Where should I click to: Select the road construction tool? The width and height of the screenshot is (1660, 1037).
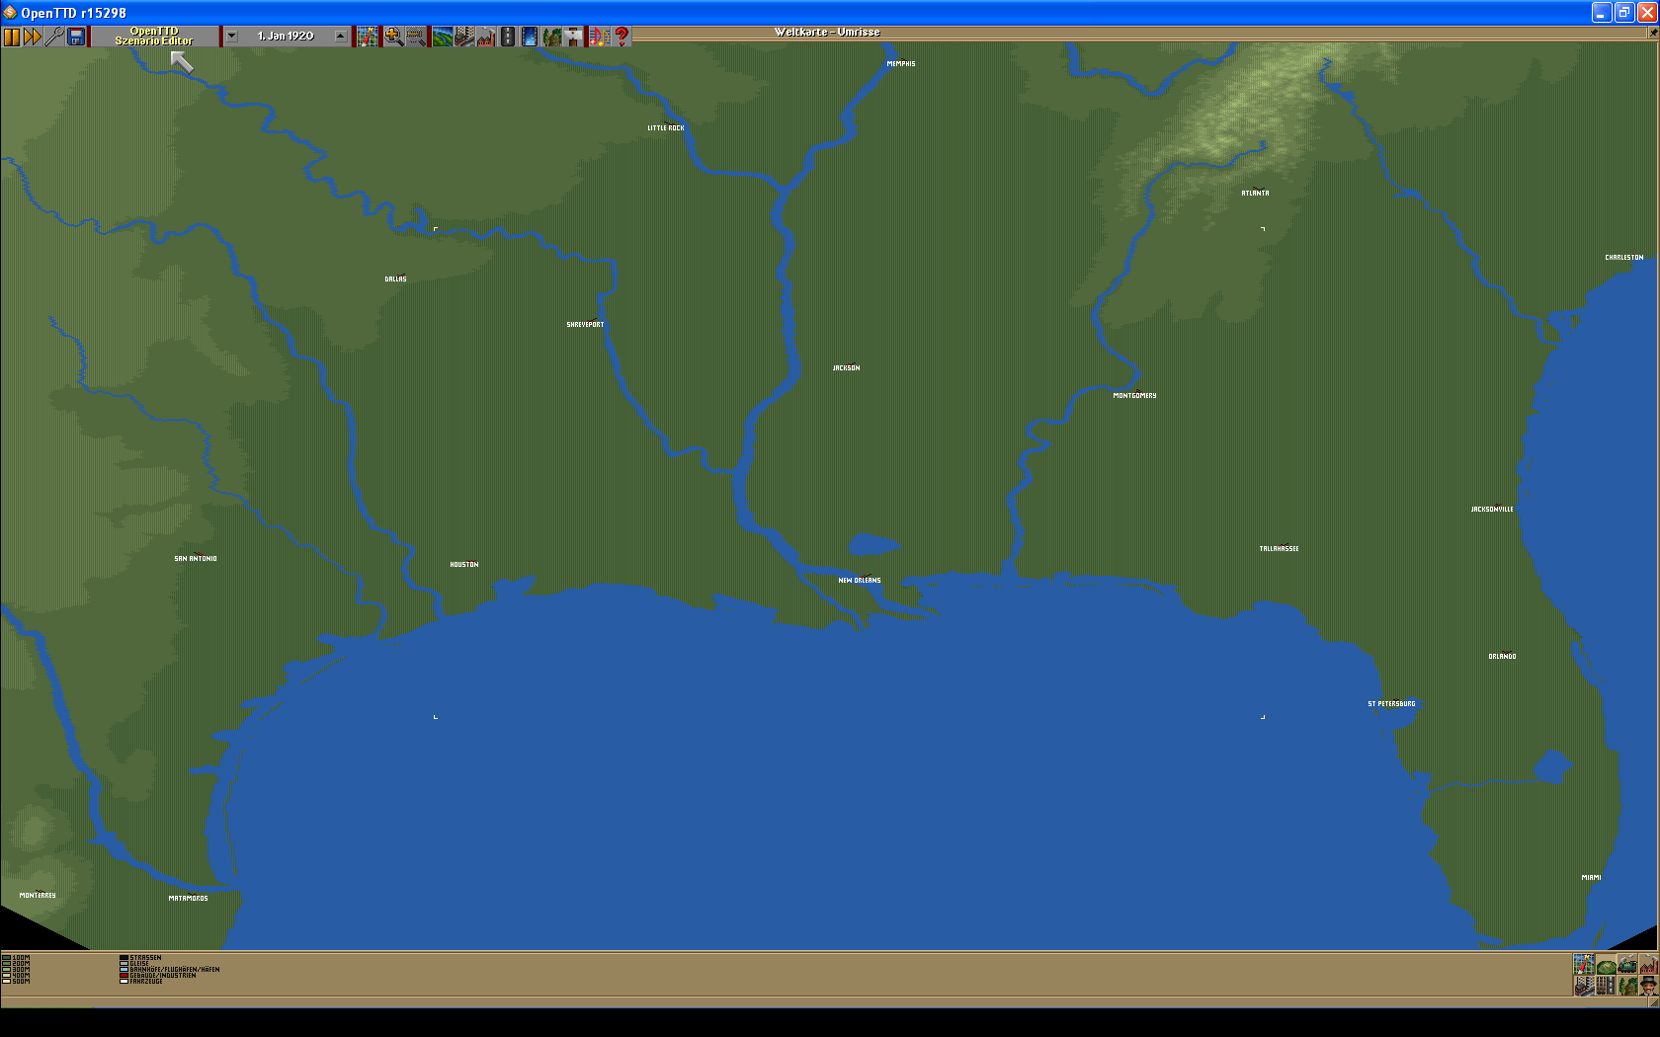click(x=507, y=37)
